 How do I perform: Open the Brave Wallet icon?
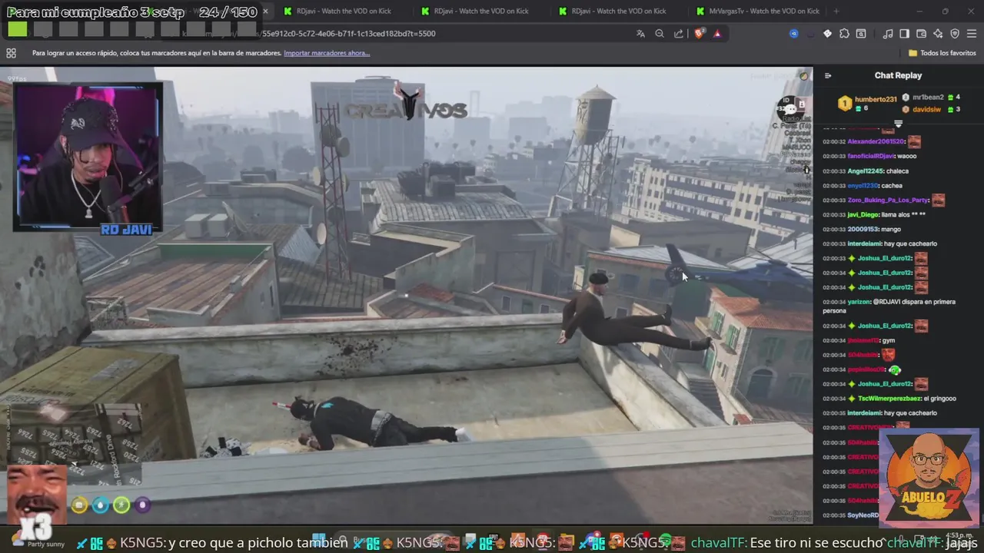pyautogui.click(x=922, y=34)
